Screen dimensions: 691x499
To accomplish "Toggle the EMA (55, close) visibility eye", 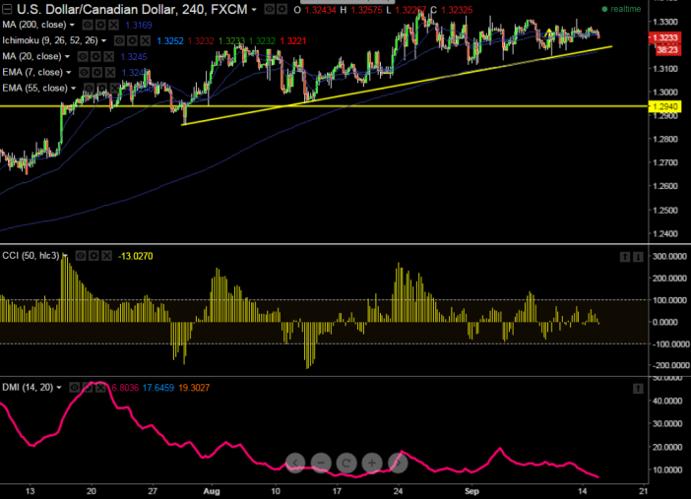I will tap(89, 89).
